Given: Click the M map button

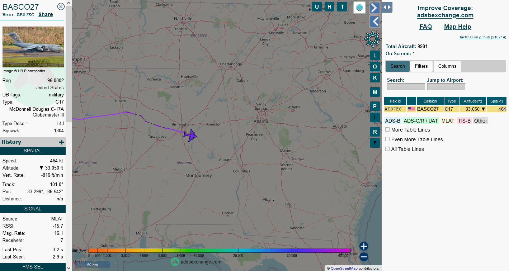Looking at the screenshot, I should point(375,92).
